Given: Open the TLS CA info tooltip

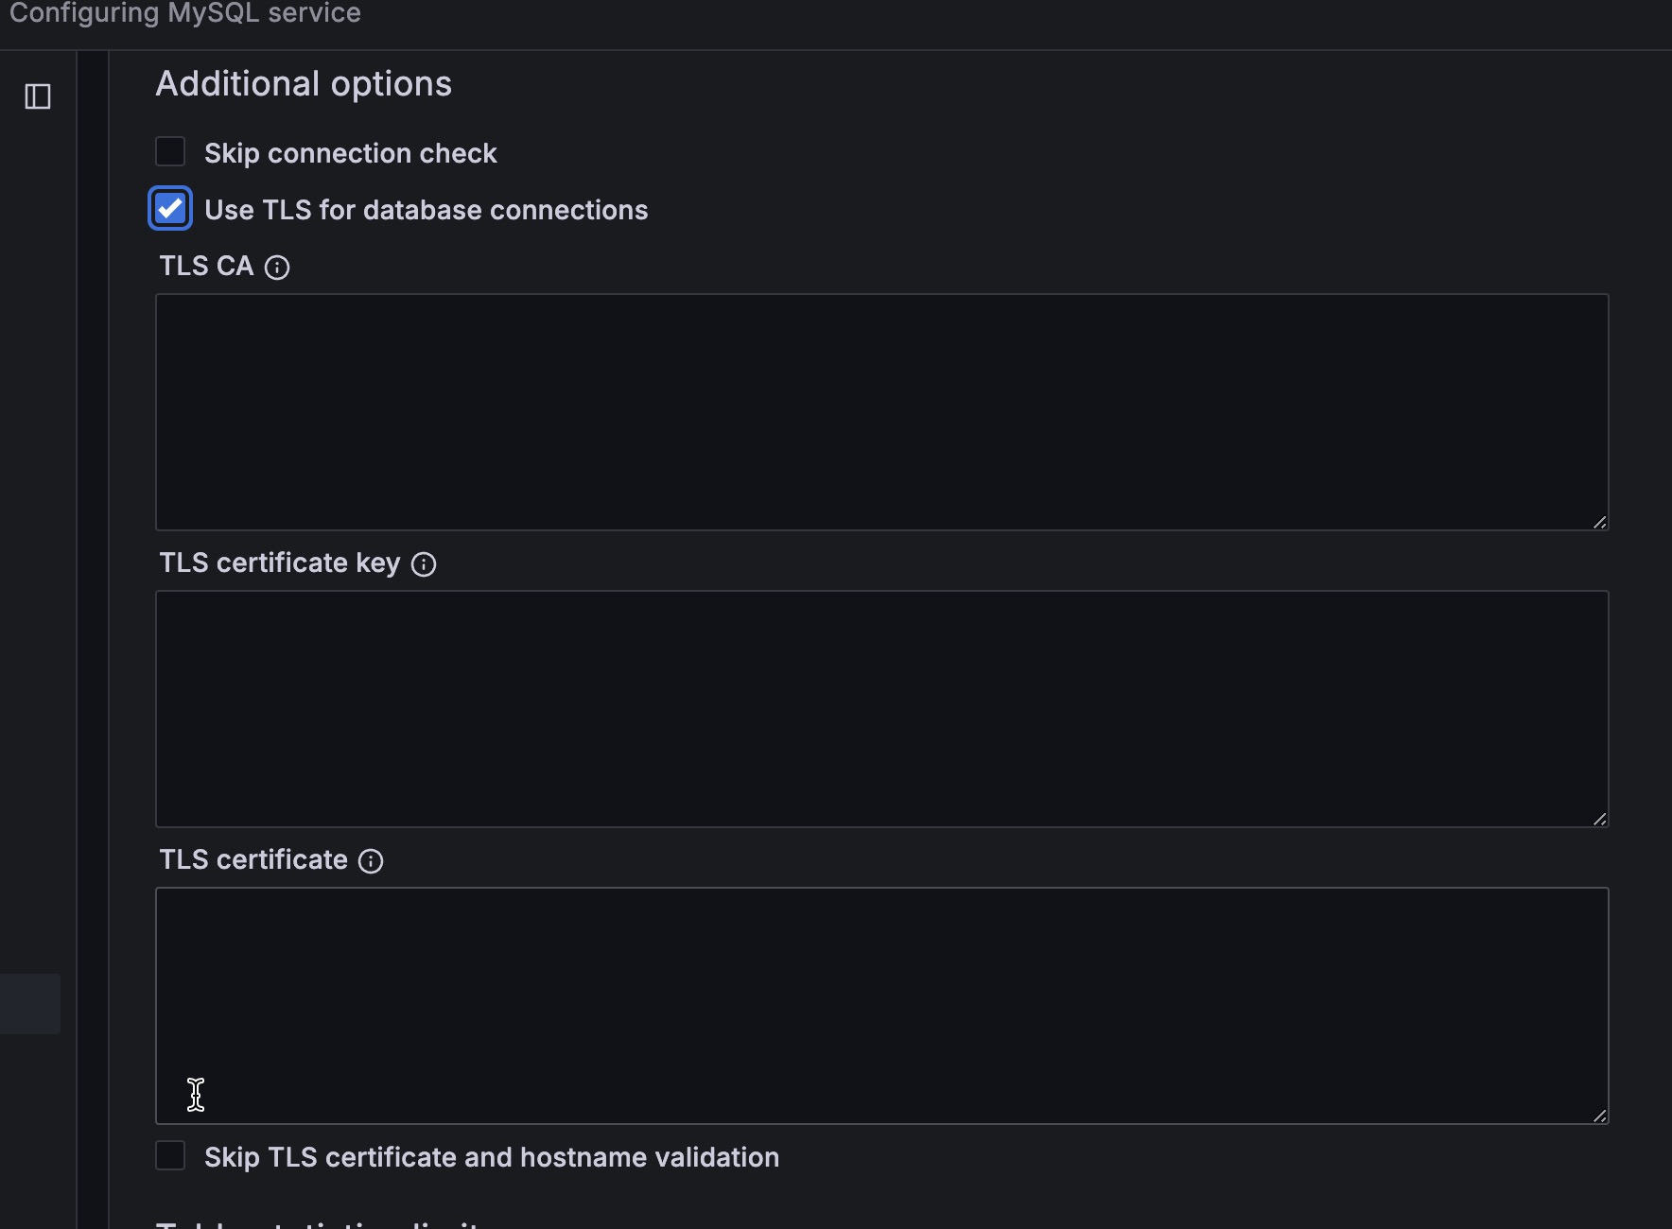Looking at the screenshot, I should pos(276,268).
